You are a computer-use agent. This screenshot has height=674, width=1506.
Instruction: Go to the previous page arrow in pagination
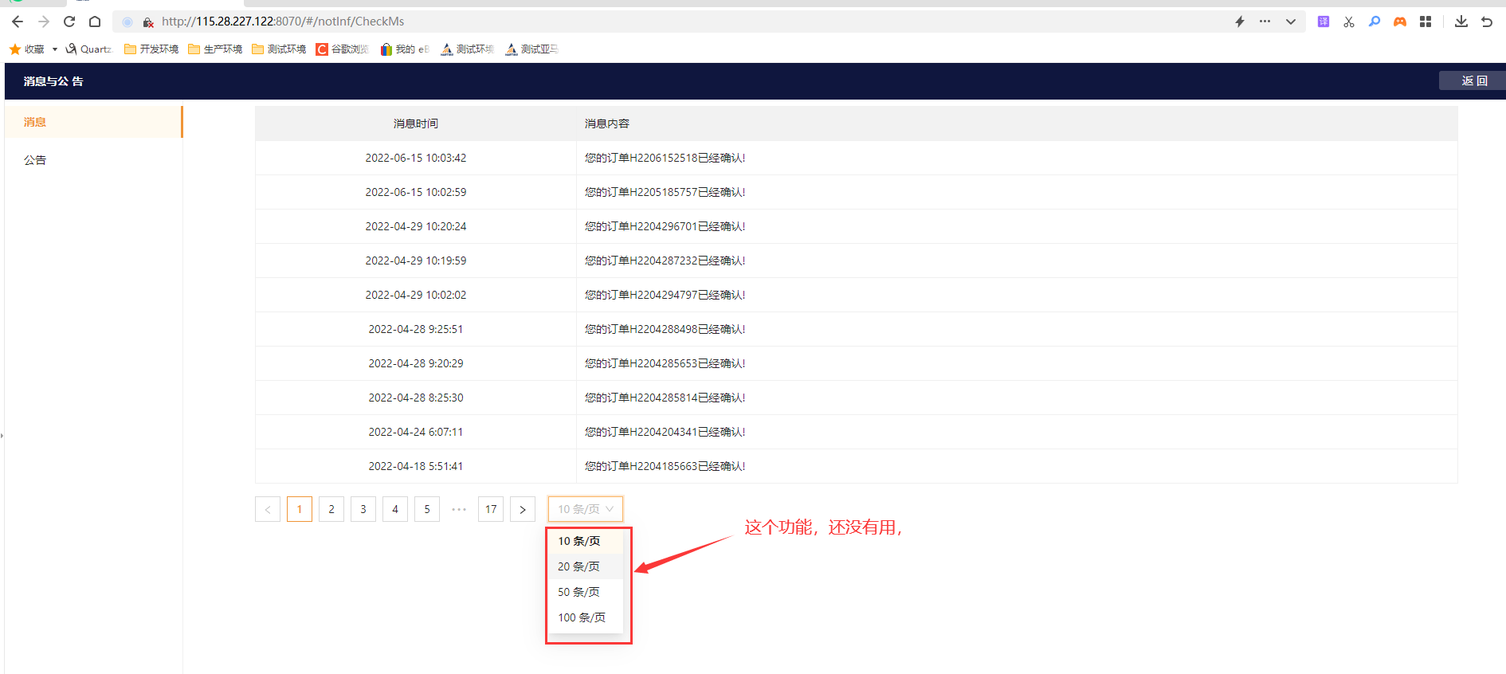[x=268, y=509]
